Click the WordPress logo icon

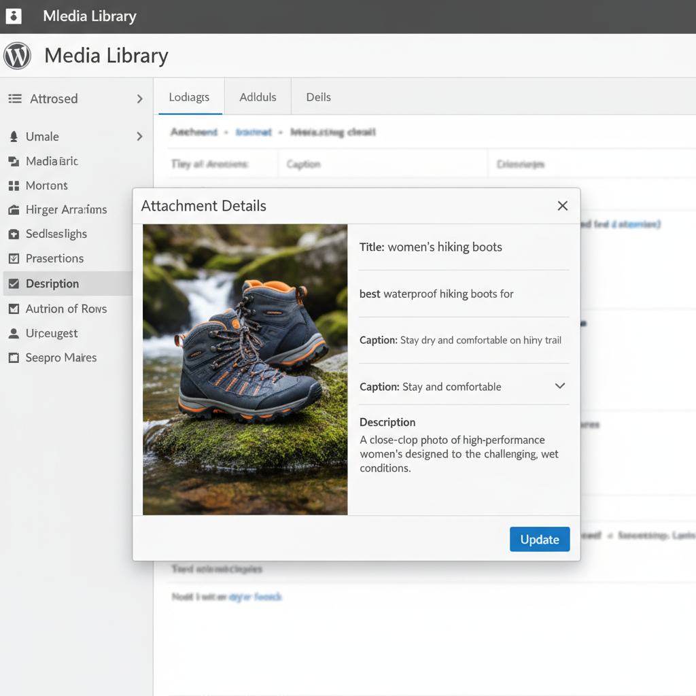[x=17, y=56]
